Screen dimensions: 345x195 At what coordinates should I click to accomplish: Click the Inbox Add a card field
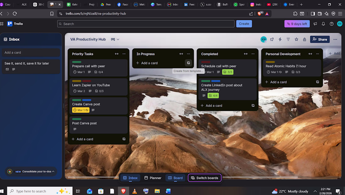coord(31,52)
